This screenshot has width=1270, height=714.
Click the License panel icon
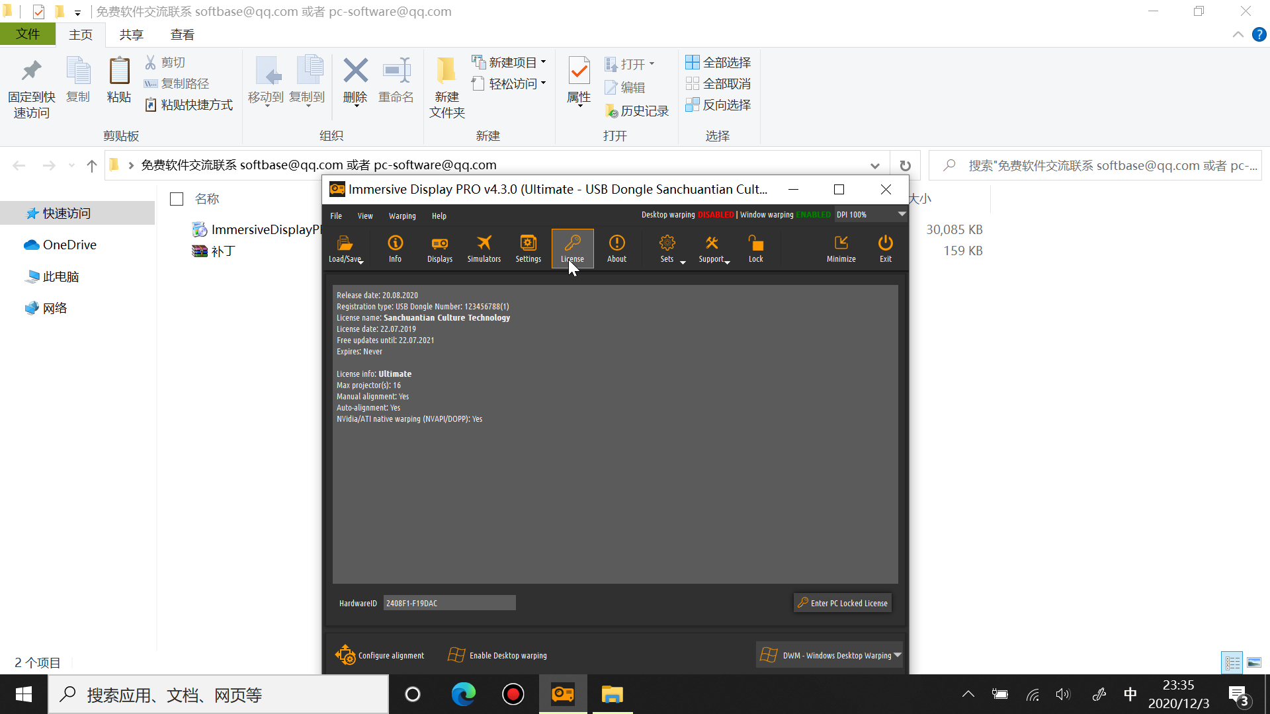click(x=572, y=248)
